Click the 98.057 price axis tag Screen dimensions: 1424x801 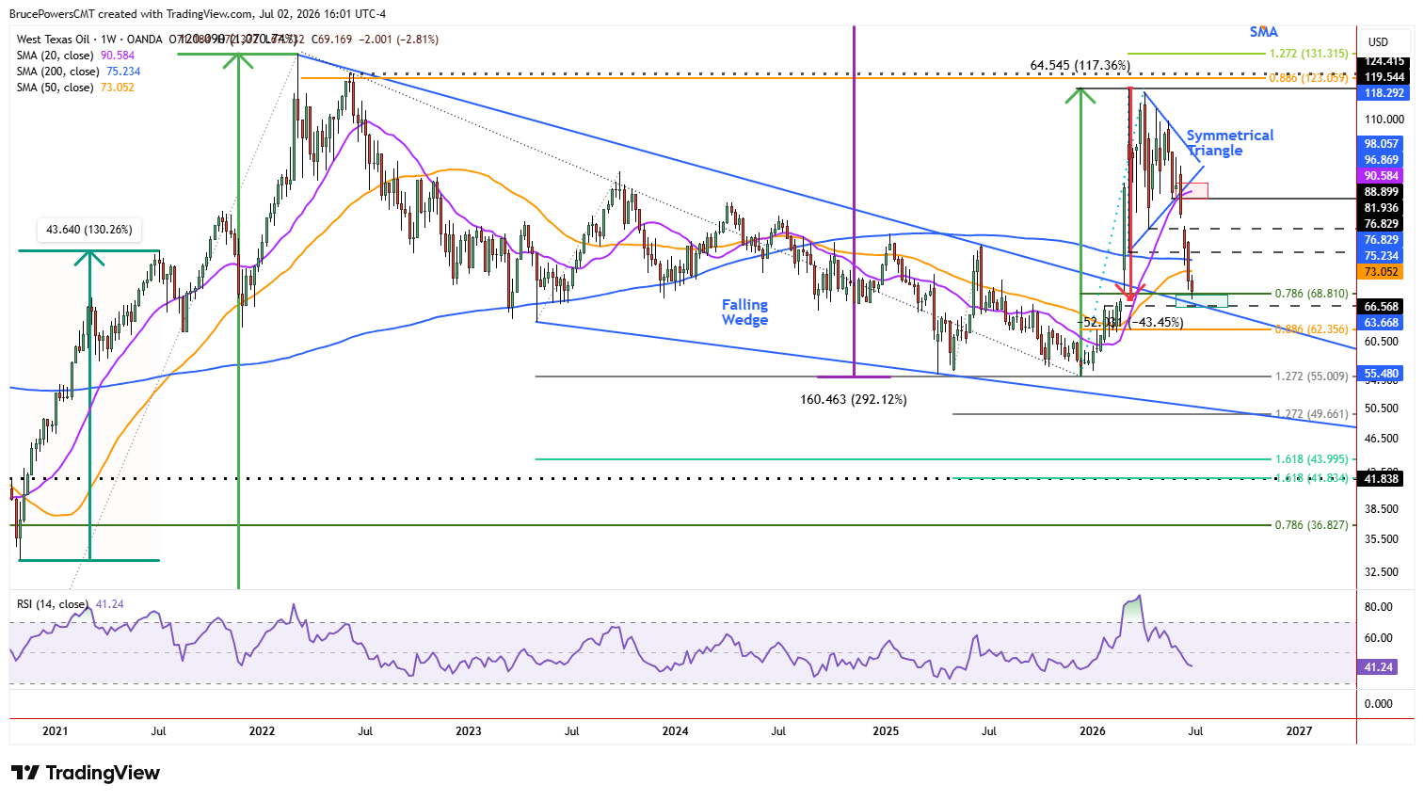point(1382,144)
